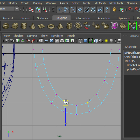The image size is (140, 140).
Task: Open the viewport Panels menu
Action: tap(71, 36)
